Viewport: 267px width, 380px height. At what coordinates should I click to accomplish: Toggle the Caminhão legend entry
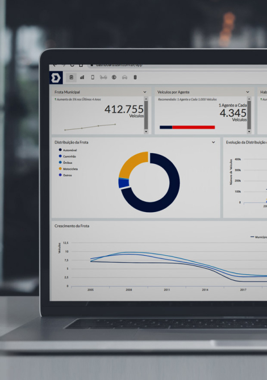[x=67, y=157]
